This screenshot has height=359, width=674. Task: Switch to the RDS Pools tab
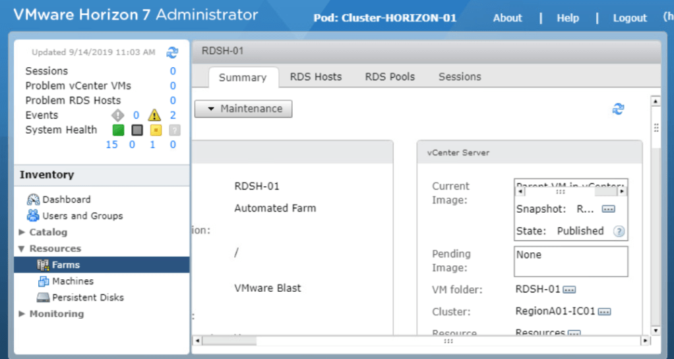click(x=390, y=77)
